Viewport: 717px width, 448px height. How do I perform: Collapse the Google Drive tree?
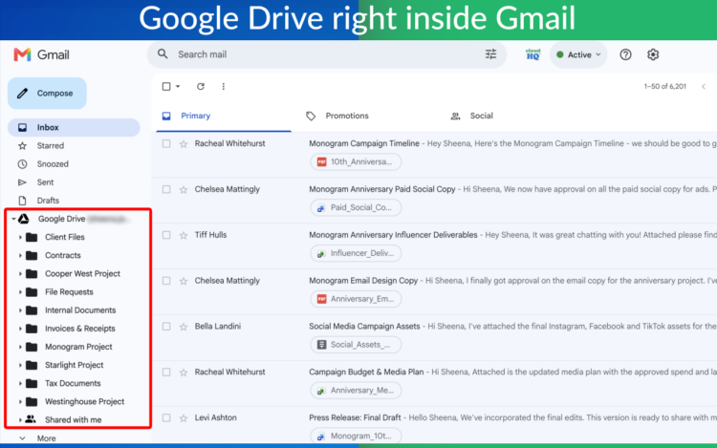pos(13,219)
